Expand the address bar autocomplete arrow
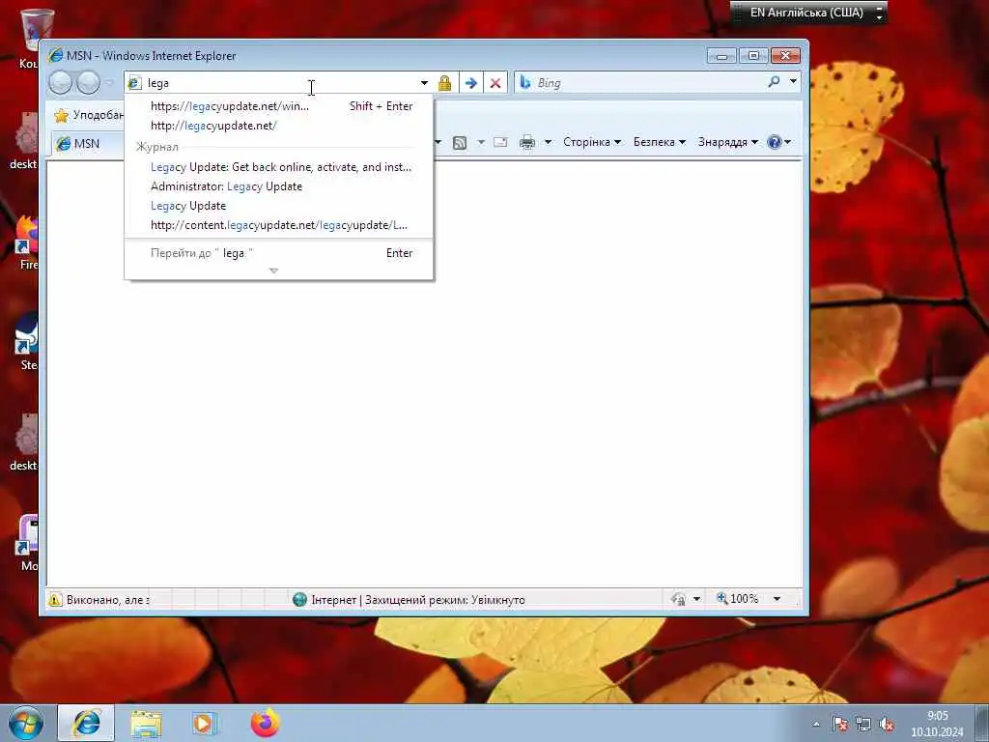Viewport: 989px width, 742px height. click(x=424, y=83)
